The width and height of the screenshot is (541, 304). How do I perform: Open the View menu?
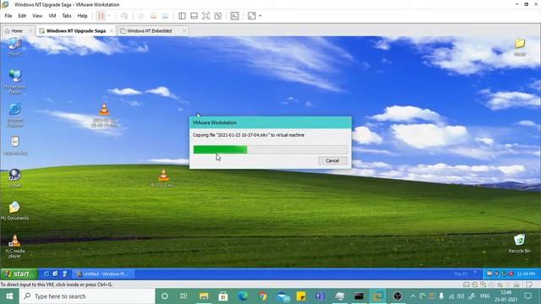tap(37, 16)
